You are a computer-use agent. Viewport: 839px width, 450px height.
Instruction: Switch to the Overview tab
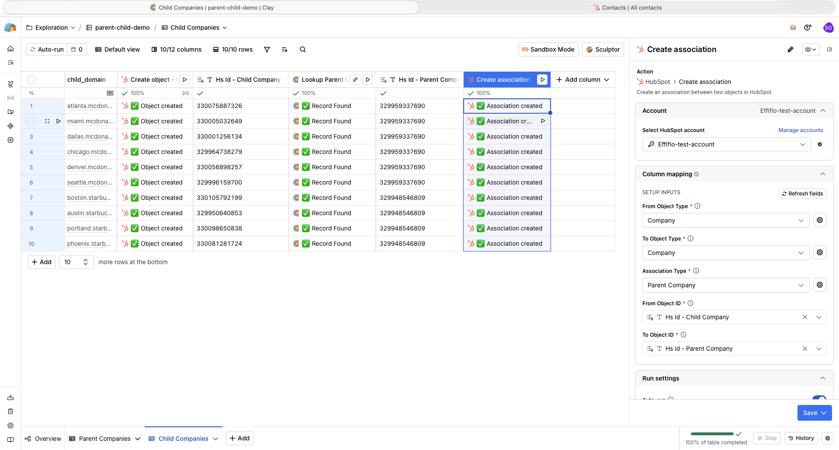click(x=43, y=439)
